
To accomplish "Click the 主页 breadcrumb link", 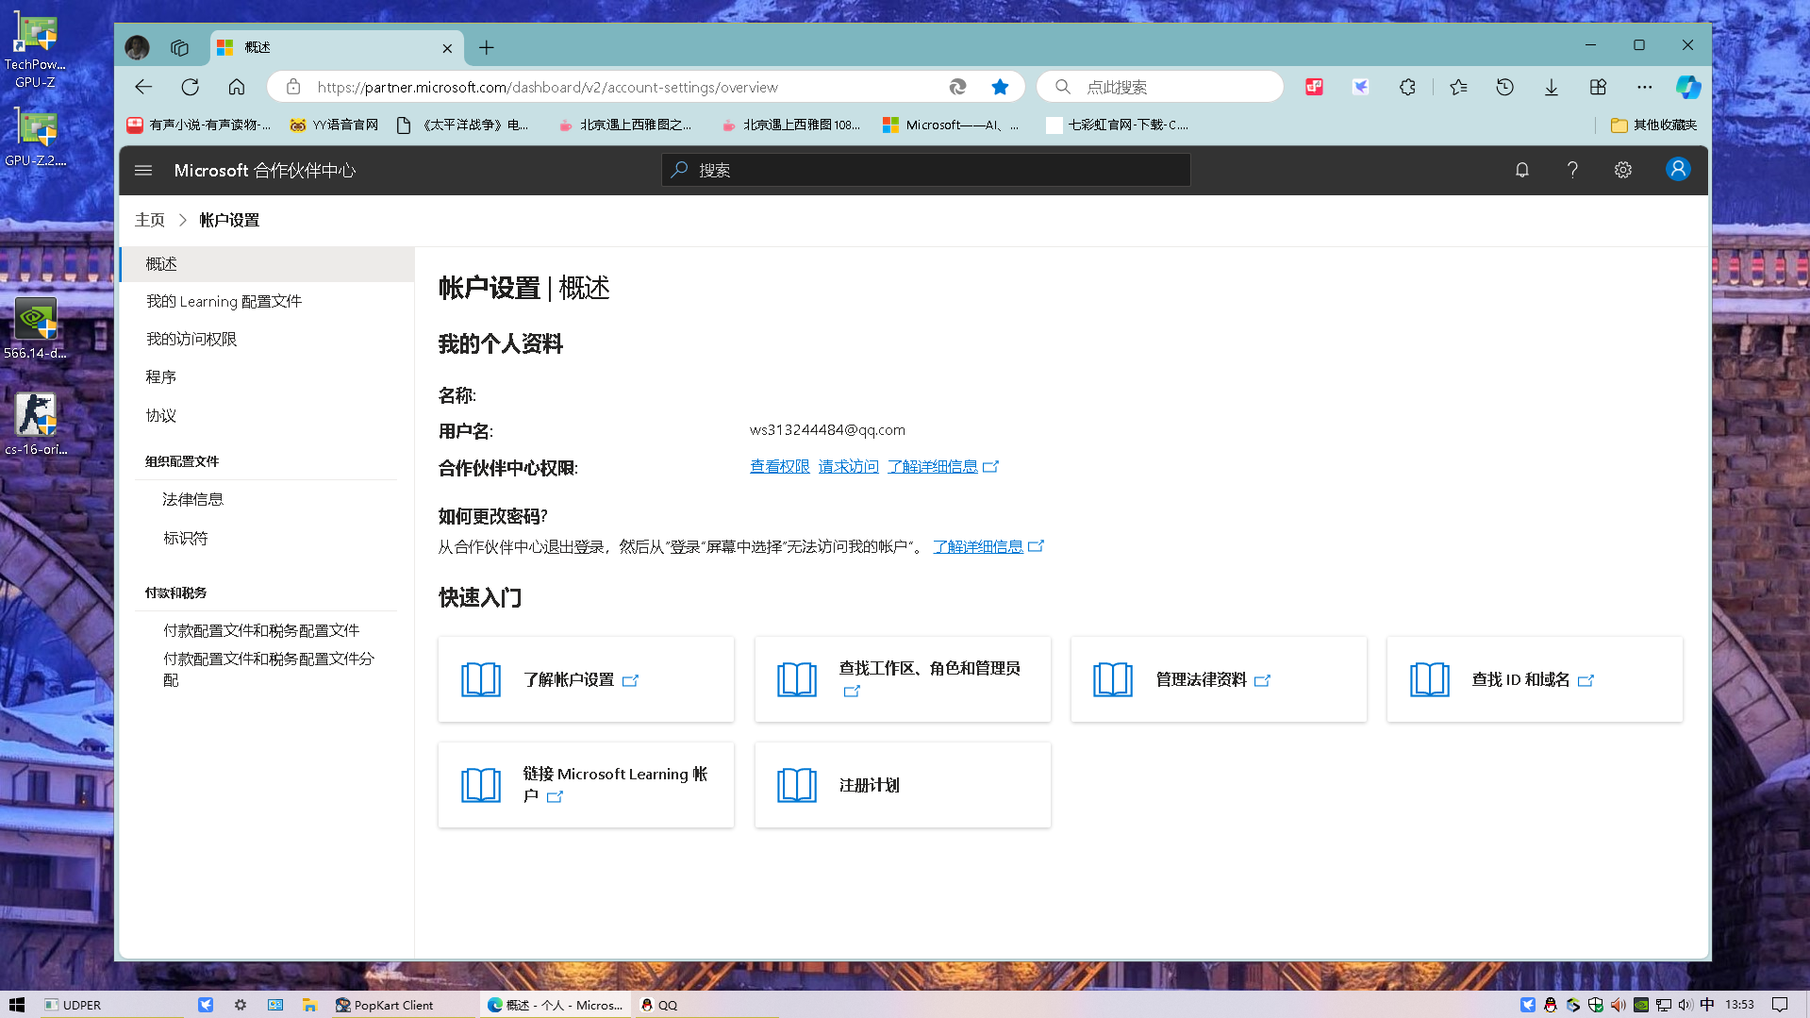I will [149, 220].
